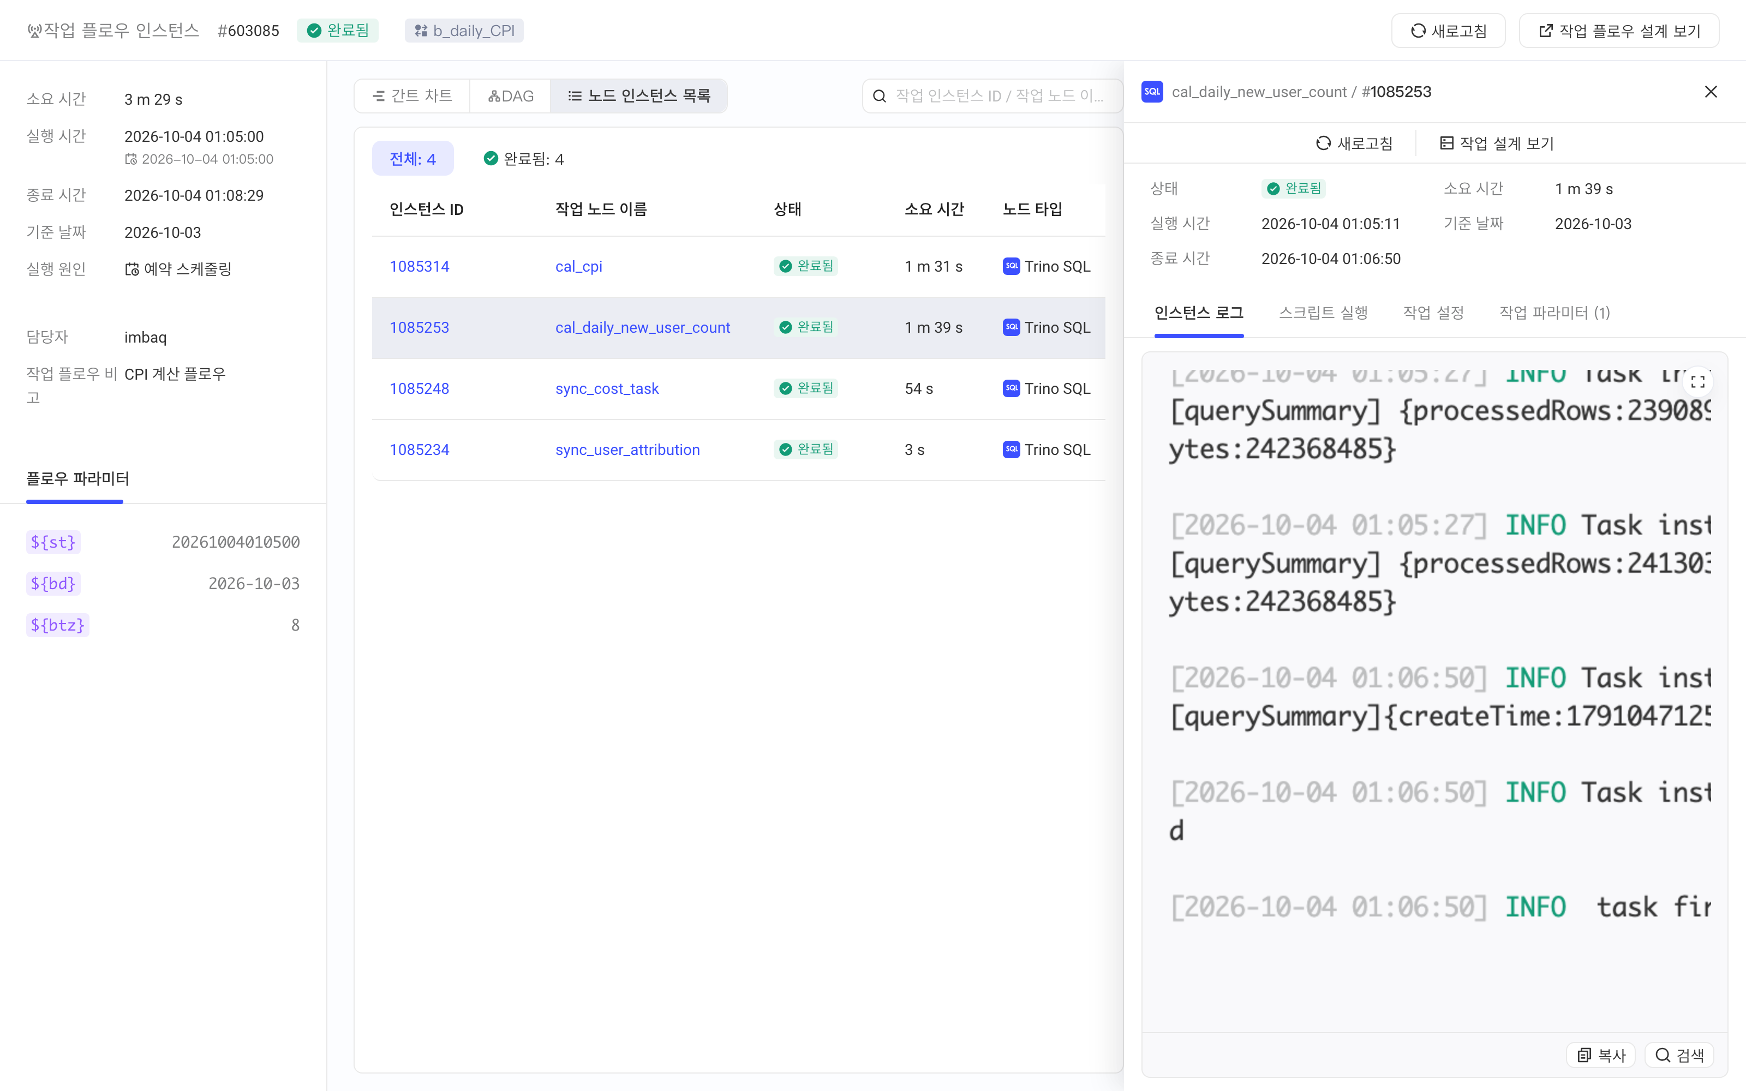Viewport: 1746px width, 1091px height.
Task: Open the 스크립트 실행 tab
Action: [x=1323, y=313]
